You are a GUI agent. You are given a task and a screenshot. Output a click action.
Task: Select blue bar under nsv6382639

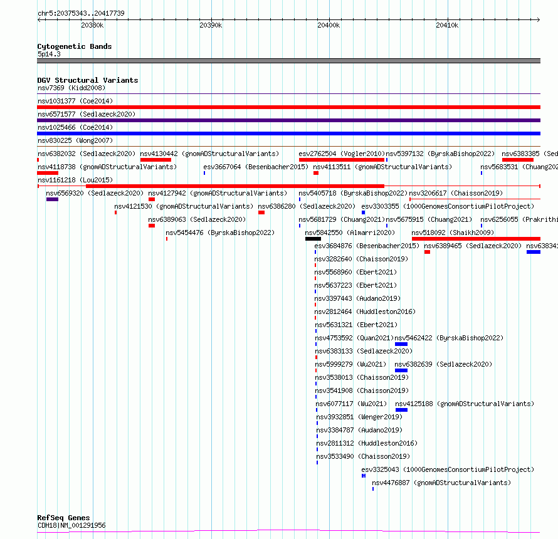point(401,370)
